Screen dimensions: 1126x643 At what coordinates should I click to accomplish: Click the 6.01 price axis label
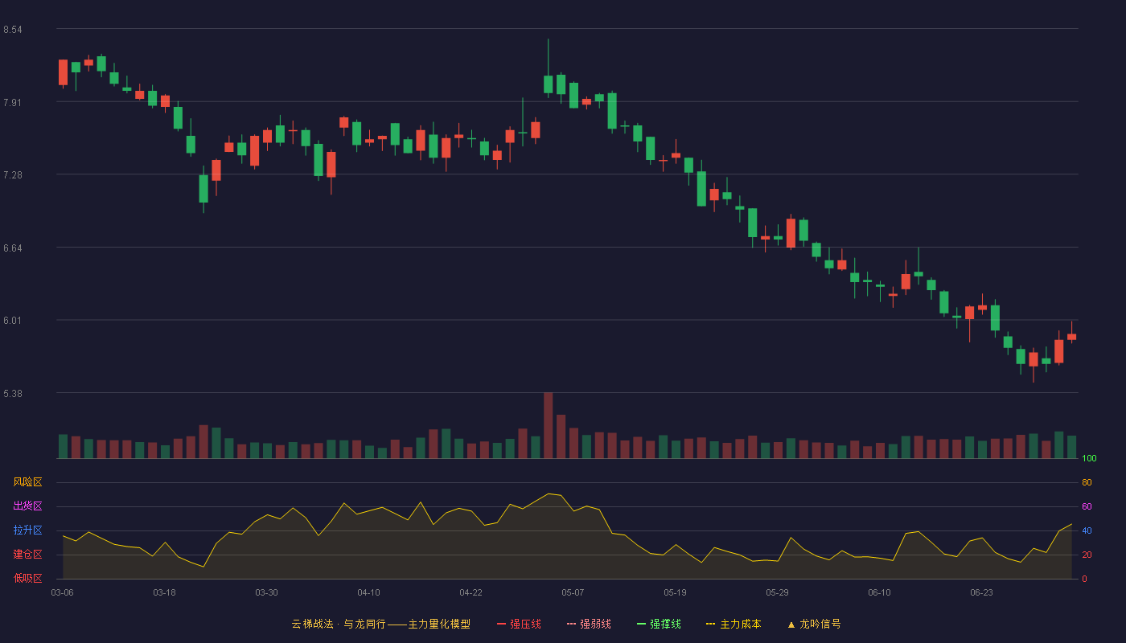pyautogui.click(x=12, y=321)
